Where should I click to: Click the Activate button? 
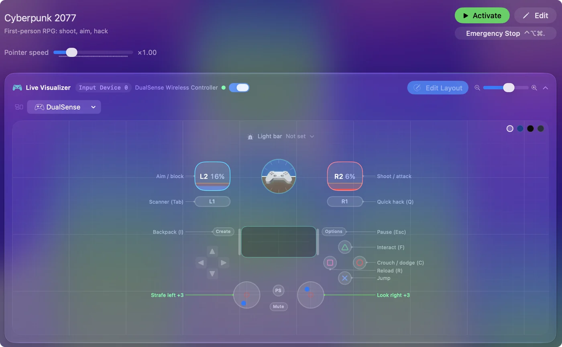point(482,16)
